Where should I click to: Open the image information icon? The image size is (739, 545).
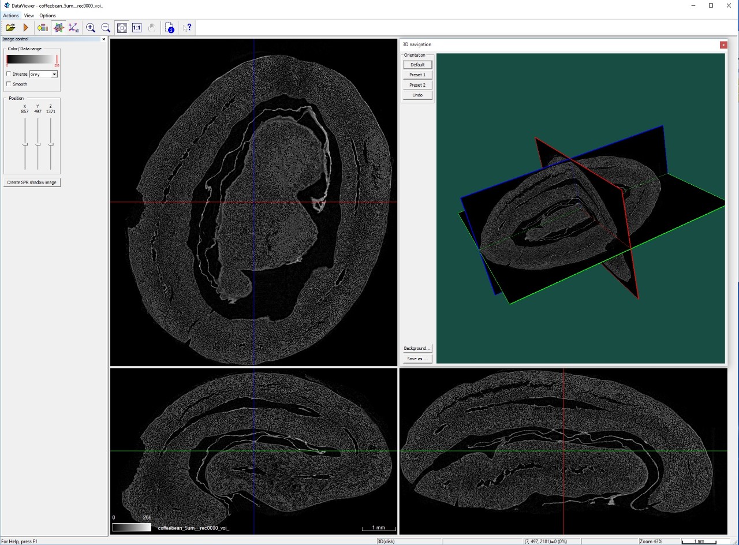170,27
